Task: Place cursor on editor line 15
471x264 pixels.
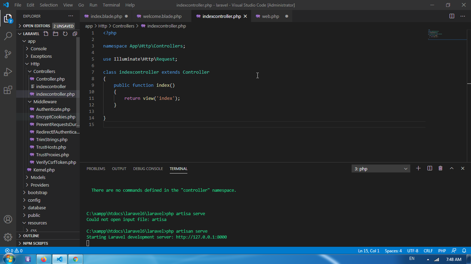Action: point(264,124)
